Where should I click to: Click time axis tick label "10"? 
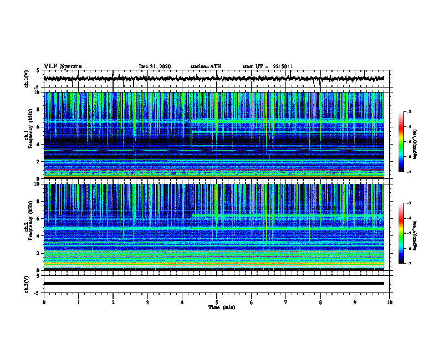click(390, 302)
